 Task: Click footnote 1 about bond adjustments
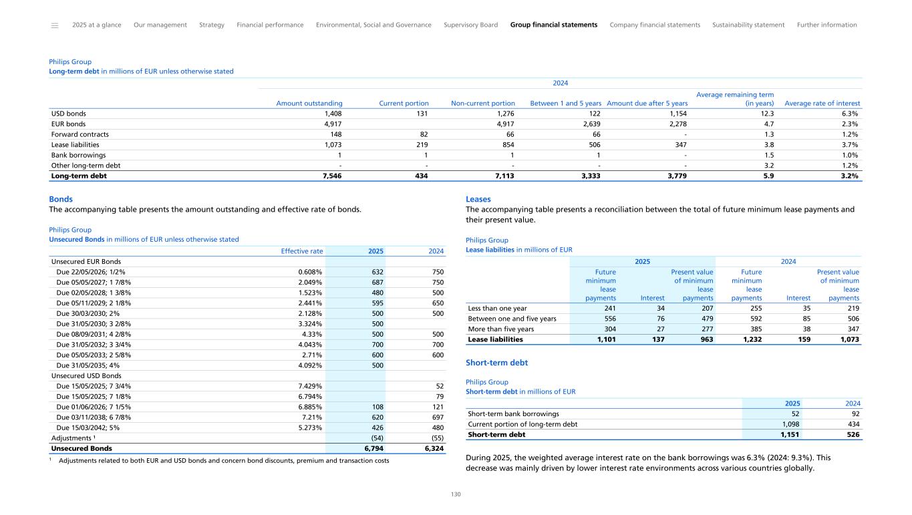(x=223, y=461)
